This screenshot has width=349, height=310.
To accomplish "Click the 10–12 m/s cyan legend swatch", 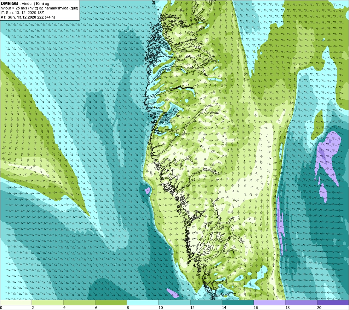I will click(174, 302).
